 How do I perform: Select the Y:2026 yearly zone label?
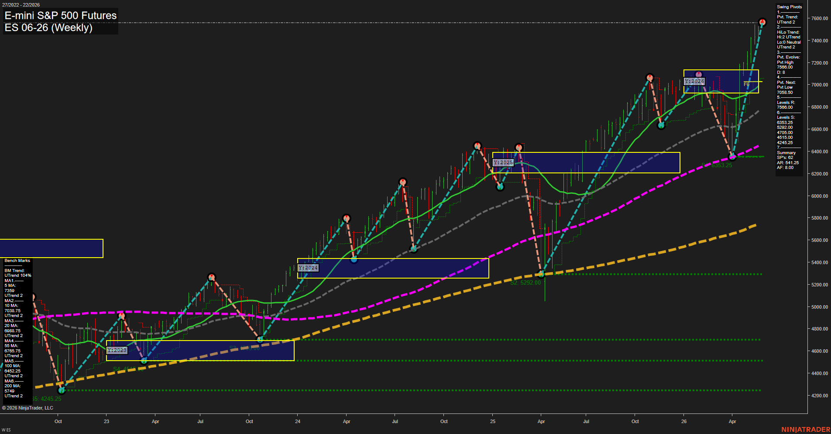(694, 81)
